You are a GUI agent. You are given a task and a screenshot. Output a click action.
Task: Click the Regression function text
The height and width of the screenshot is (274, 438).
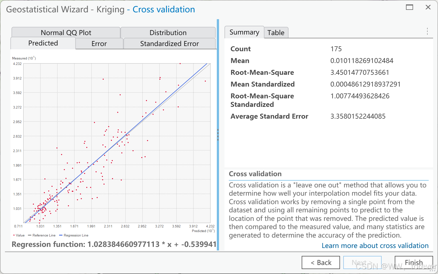(114, 244)
